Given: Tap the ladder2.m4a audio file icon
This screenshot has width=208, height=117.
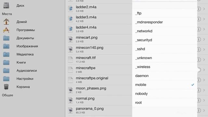Looking at the screenshot, I should pyautogui.click(x=71, y=9).
